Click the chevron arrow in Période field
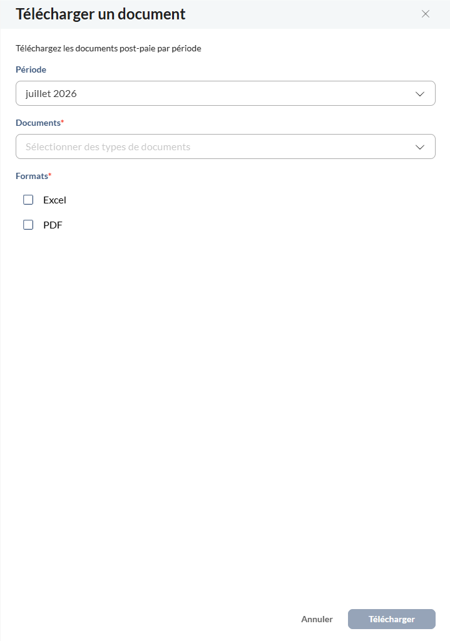Viewport: 450px width, 641px height. (x=420, y=94)
